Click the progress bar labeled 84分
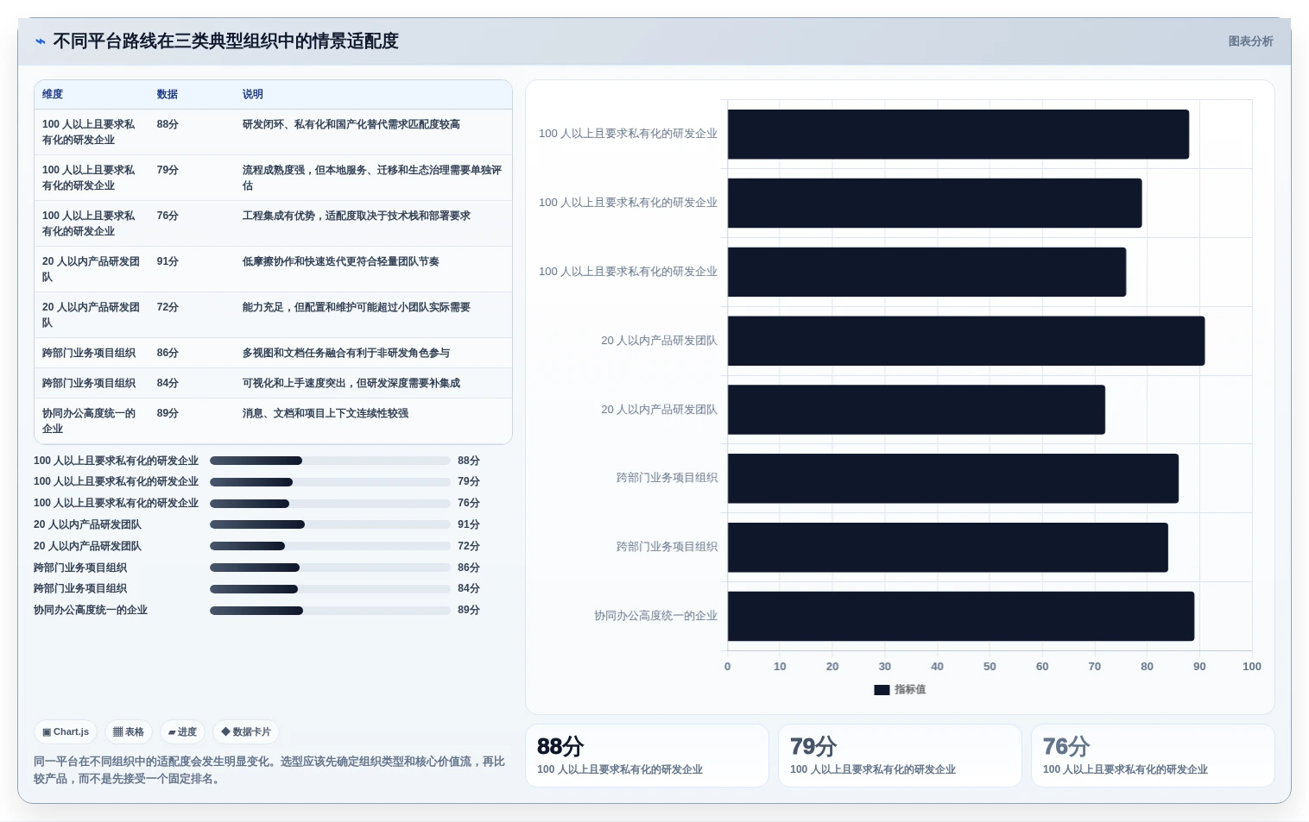1309x822 pixels. (x=330, y=589)
